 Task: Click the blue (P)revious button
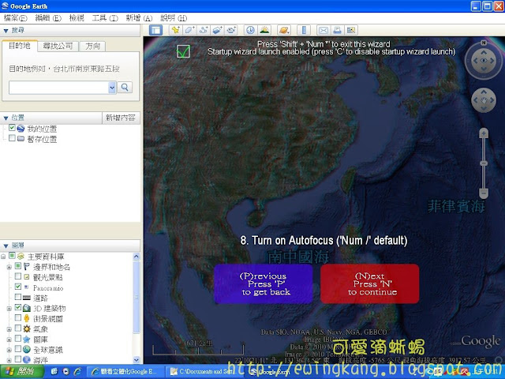tap(264, 283)
